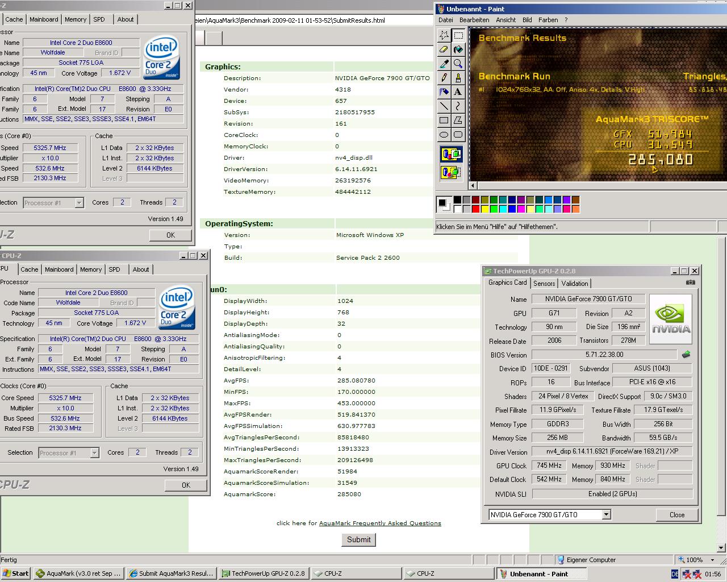The height and width of the screenshot is (582, 727).
Task: Choose the opaque selection option in Paint
Action: [451, 154]
